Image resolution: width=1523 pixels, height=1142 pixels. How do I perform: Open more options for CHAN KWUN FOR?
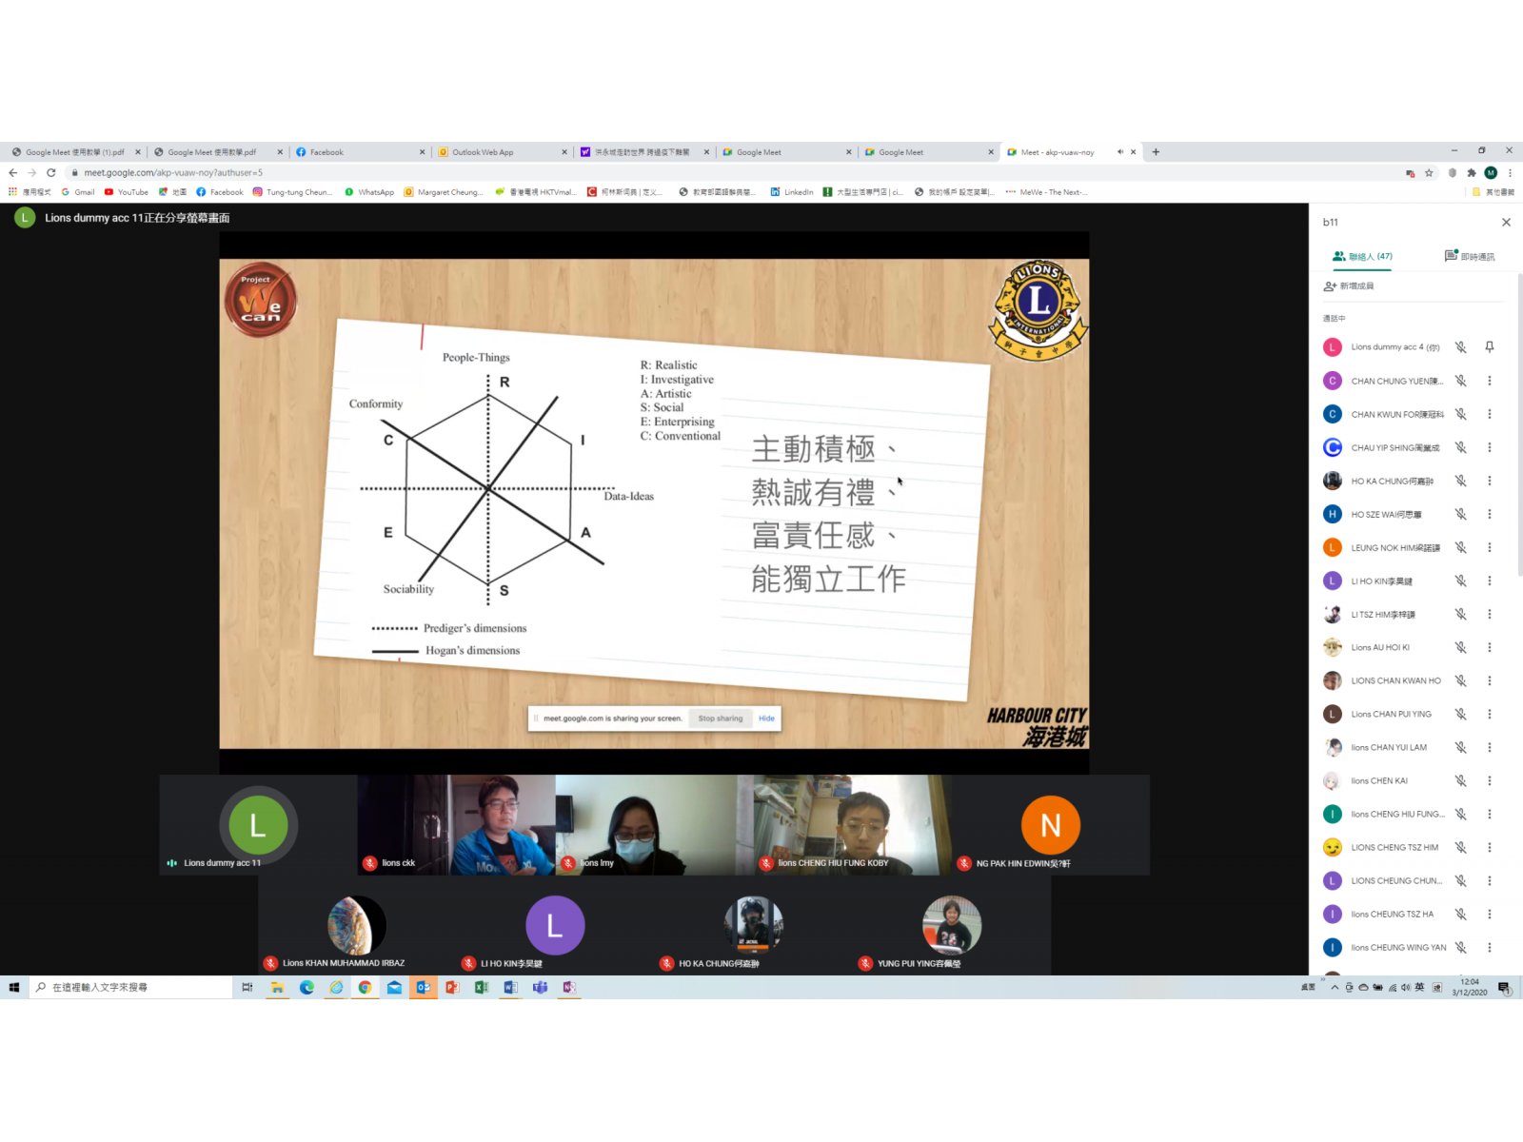click(1490, 414)
